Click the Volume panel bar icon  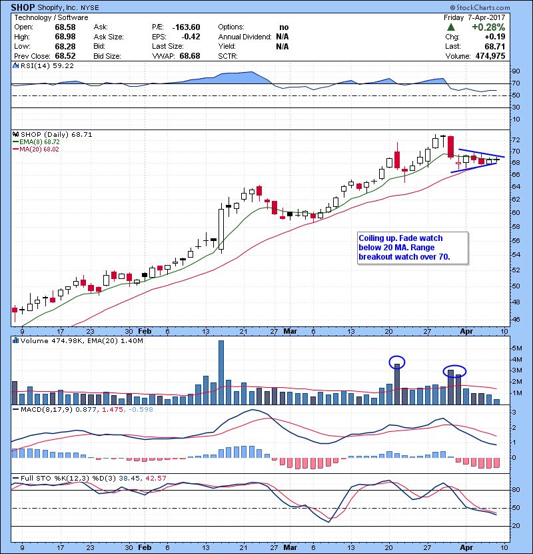click(x=16, y=340)
